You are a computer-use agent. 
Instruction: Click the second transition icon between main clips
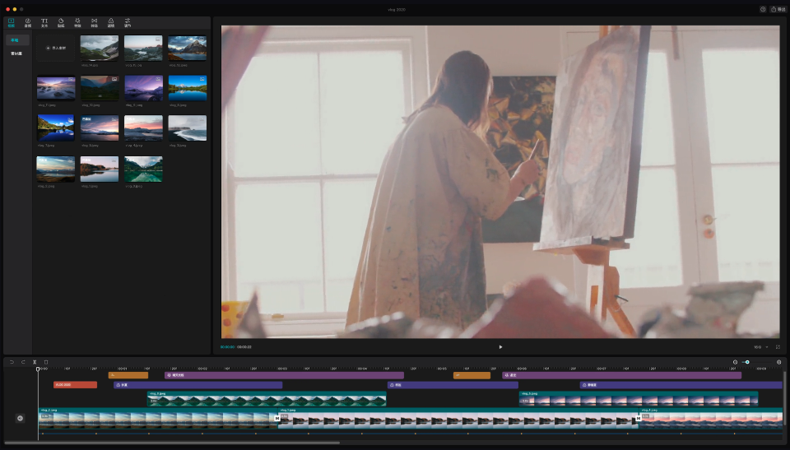click(639, 418)
